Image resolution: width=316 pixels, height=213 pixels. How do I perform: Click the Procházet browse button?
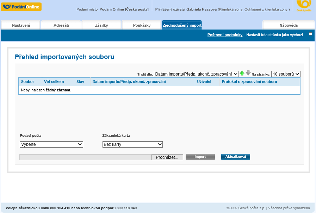(167, 157)
